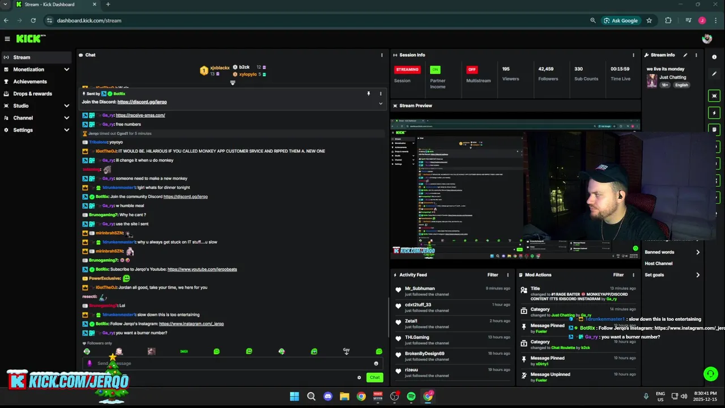Toggle the Partner Income ON badge
The image size is (725, 408).
pyautogui.click(x=435, y=70)
